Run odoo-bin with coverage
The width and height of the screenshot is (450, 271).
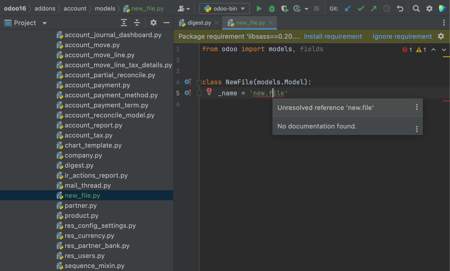284,9
